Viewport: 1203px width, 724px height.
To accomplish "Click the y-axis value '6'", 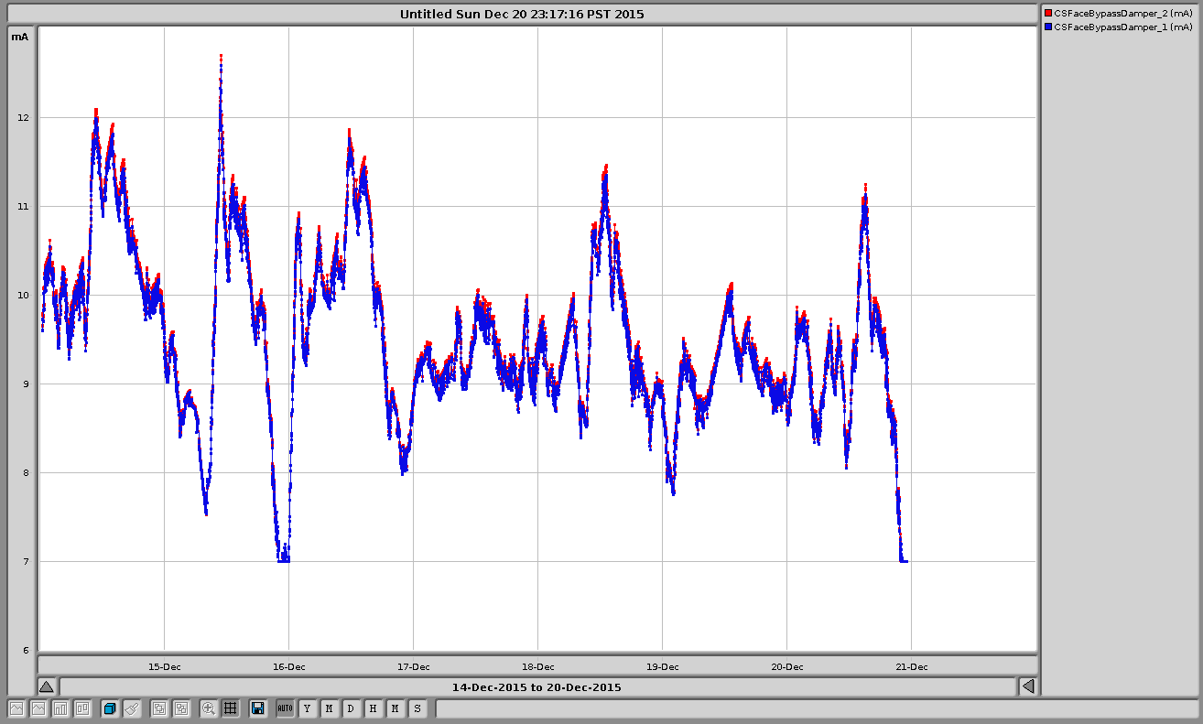I will coord(25,650).
